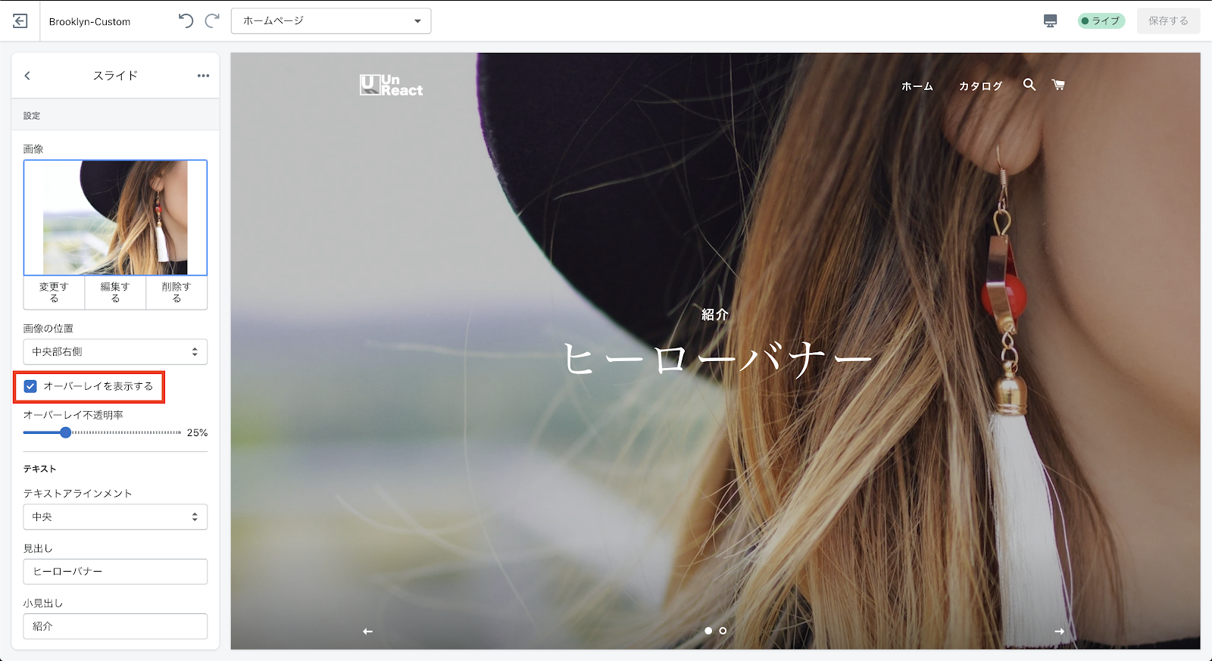
Task: Click the previous slide left arrow
Action: pos(367,631)
